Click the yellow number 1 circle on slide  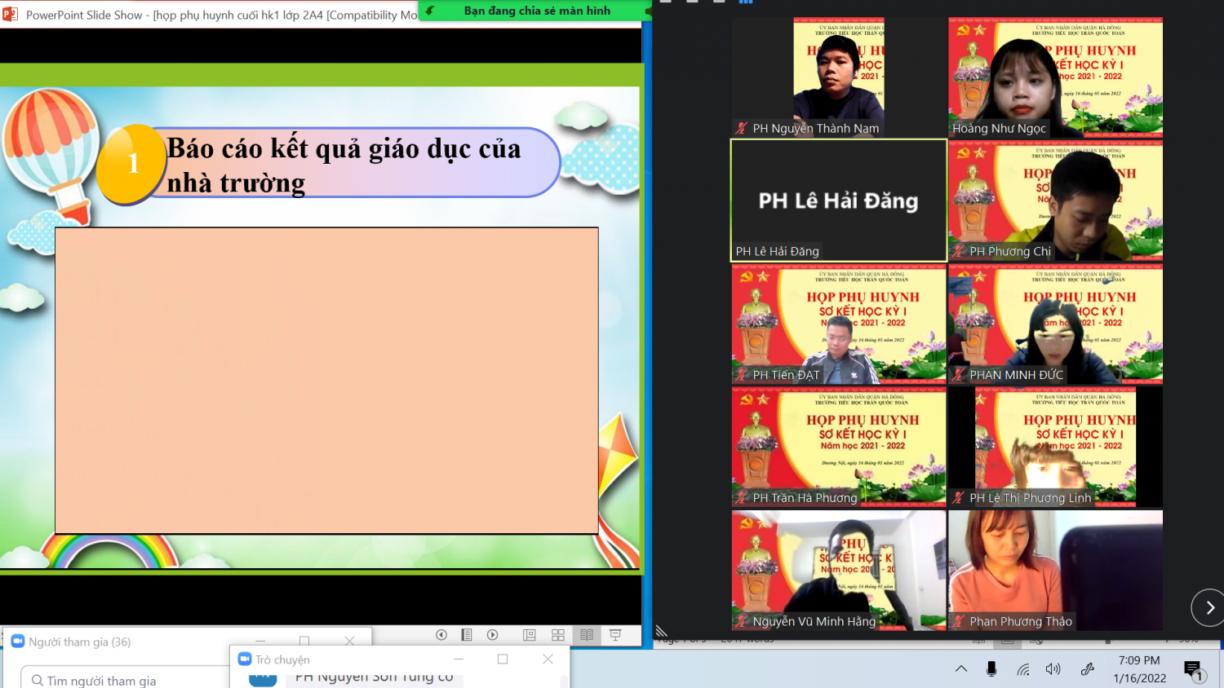(x=132, y=164)
